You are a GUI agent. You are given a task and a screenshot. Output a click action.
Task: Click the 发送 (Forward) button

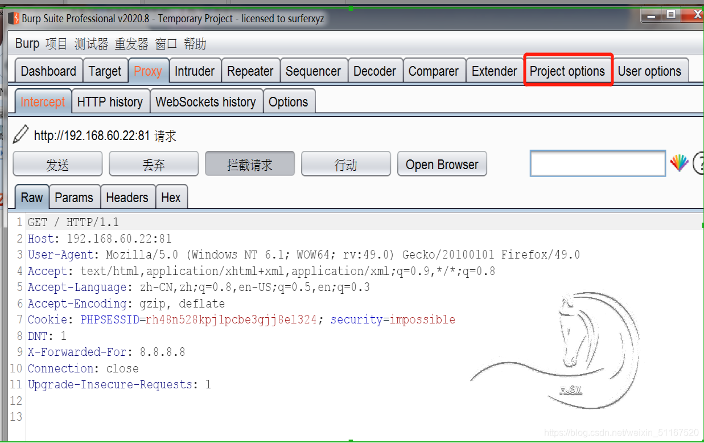57,164
